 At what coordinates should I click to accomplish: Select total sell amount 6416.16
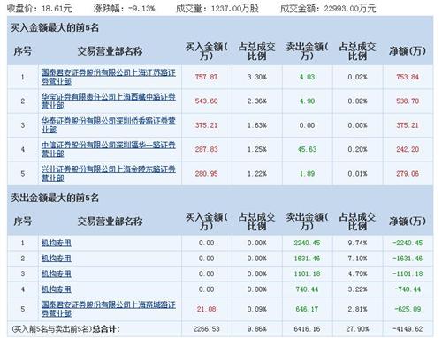click(x=307, y=329)
